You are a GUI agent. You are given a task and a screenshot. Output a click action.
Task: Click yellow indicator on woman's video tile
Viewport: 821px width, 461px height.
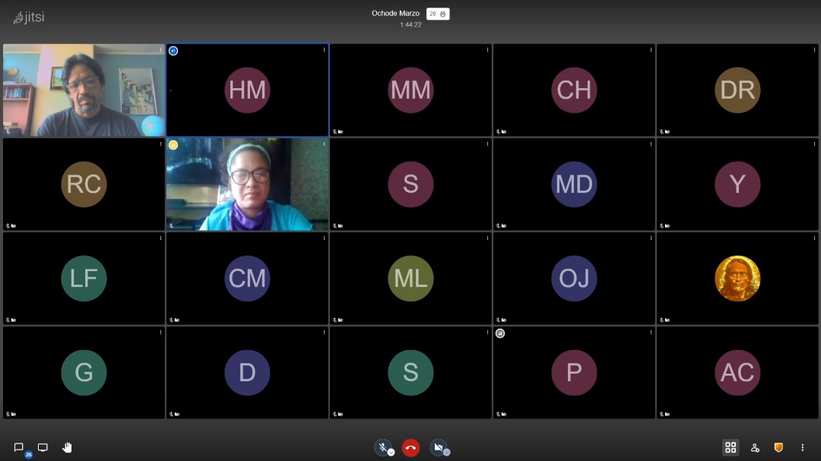click(173, 145)
